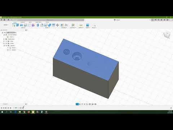Open the Modify dropdown menu
173x130 pixels.
pos(47,28)
